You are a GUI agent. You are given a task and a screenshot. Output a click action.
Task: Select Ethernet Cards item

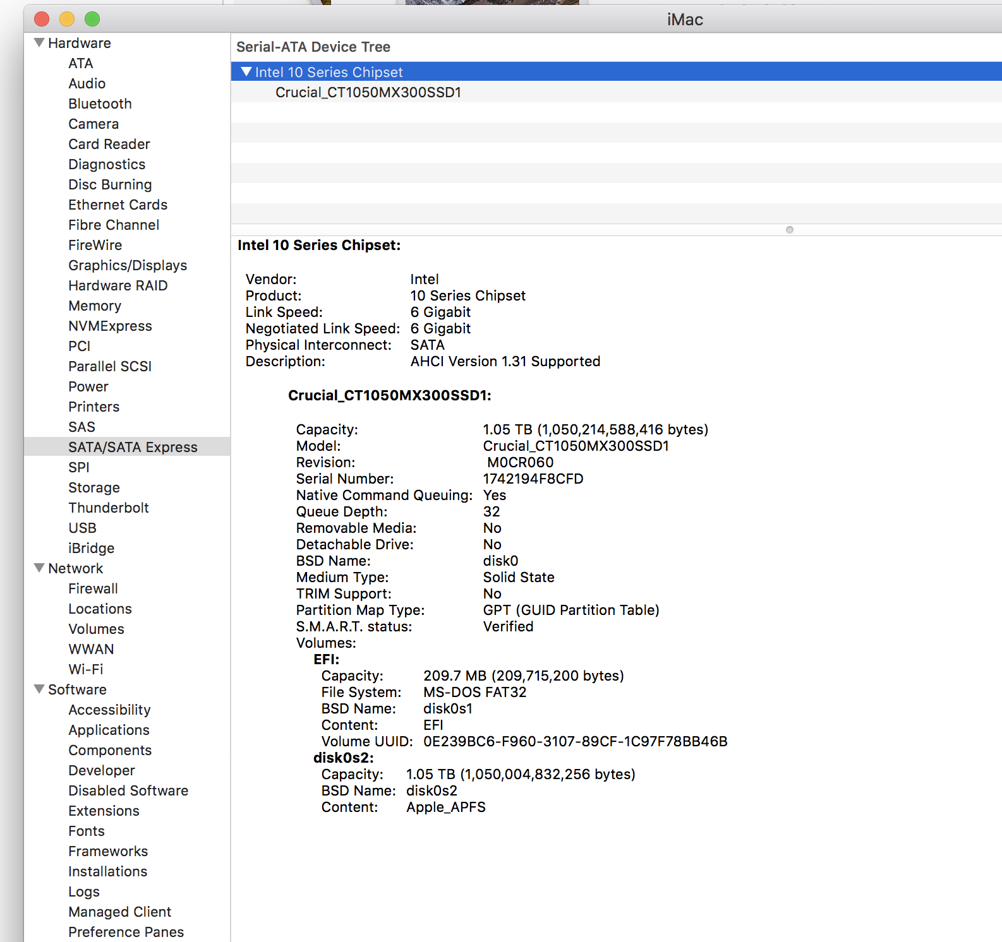[118, 205]
